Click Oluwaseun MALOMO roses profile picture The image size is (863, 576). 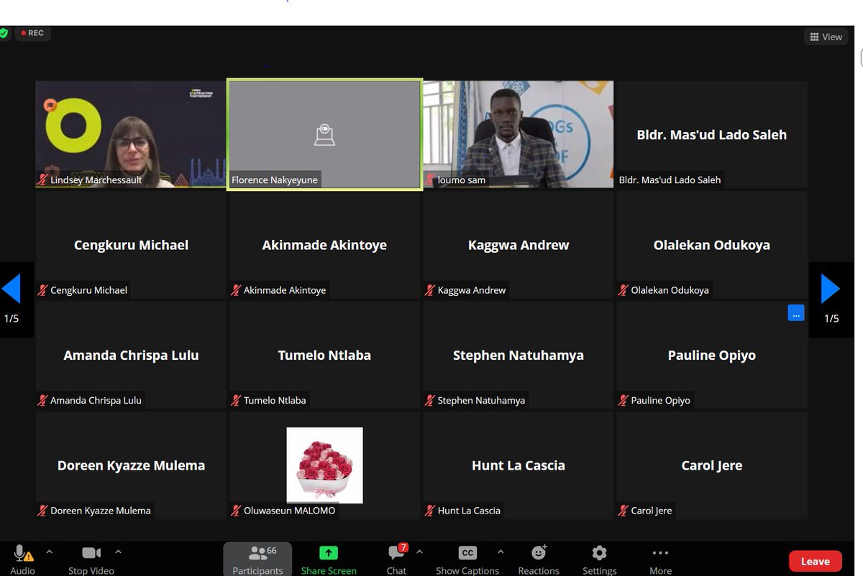[x=324, y=465]
